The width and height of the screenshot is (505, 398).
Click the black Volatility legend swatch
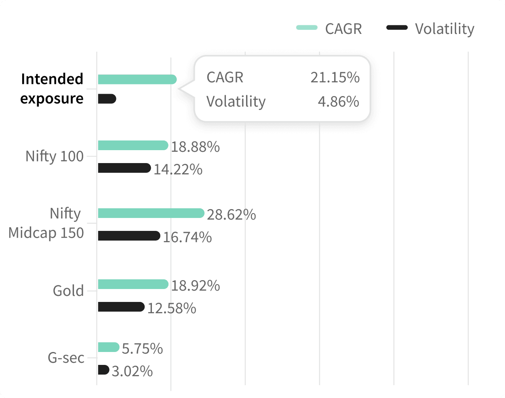(397, 28)
